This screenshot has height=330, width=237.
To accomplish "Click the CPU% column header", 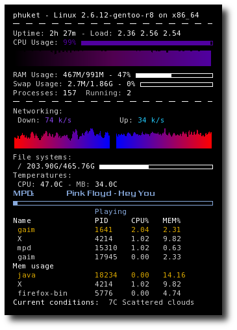I will coord(140,220).
